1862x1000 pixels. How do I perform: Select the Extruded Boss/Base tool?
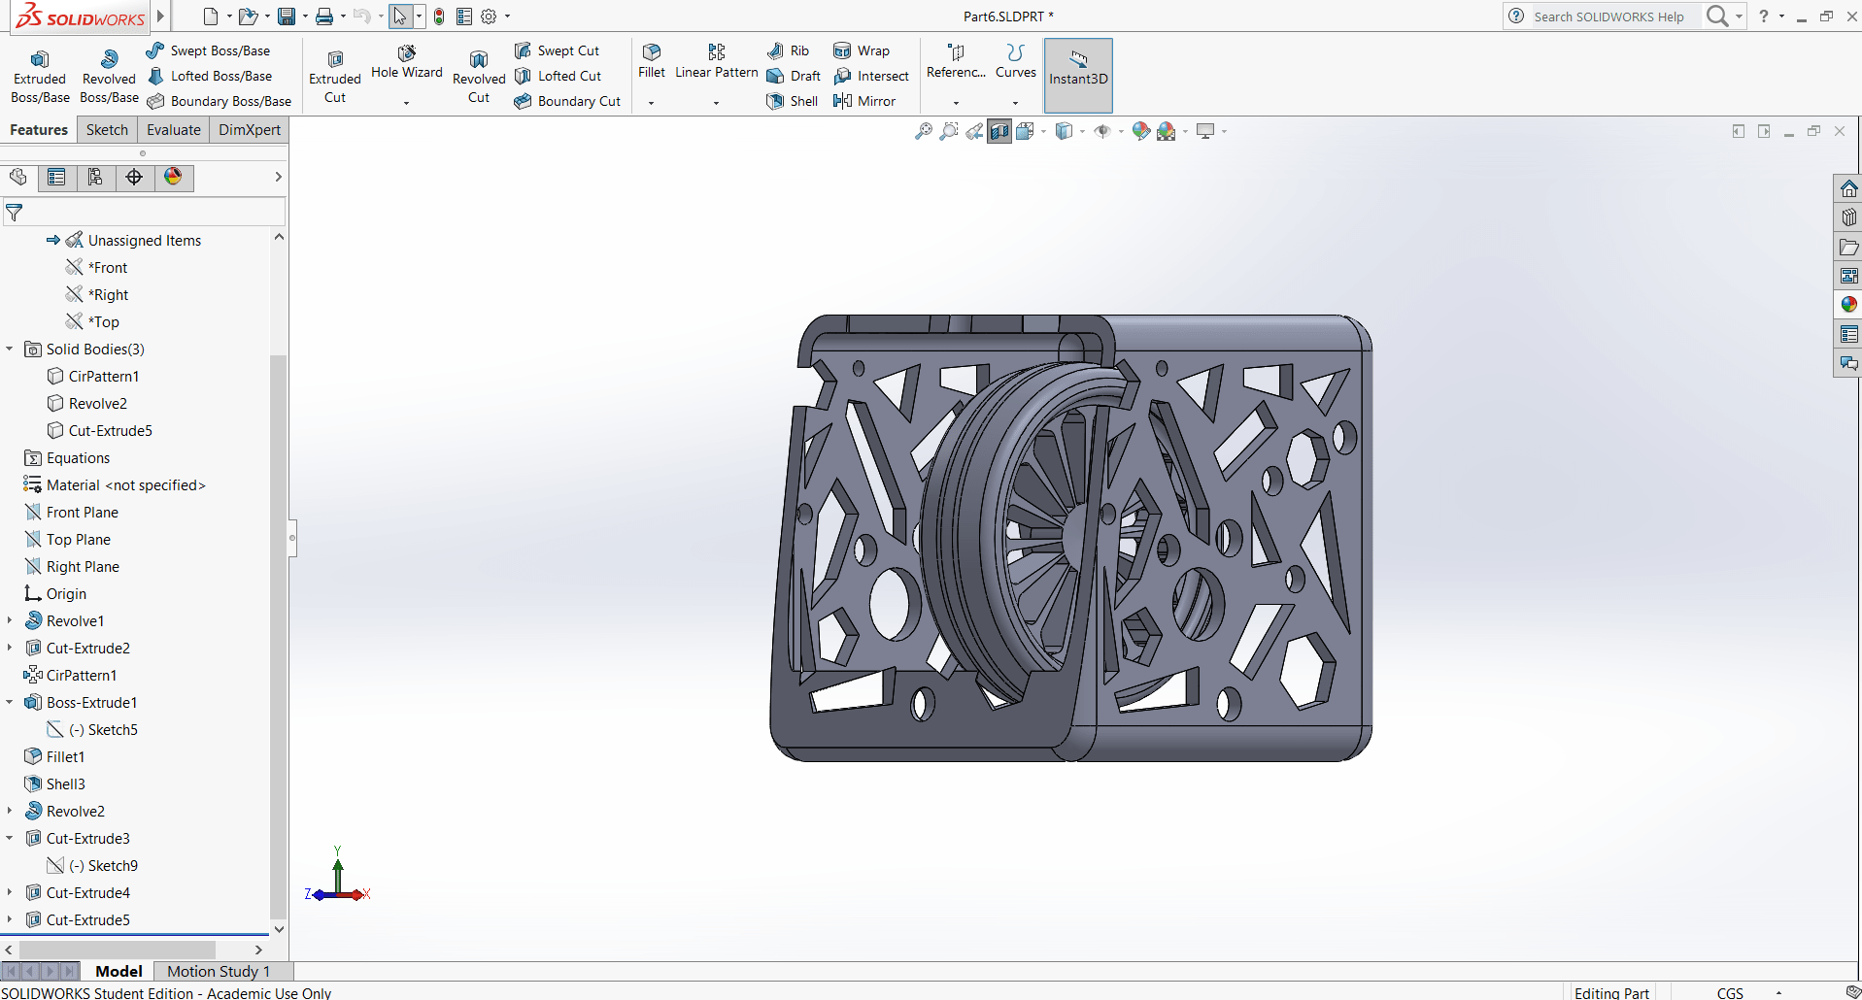click(x=40, y=76)
